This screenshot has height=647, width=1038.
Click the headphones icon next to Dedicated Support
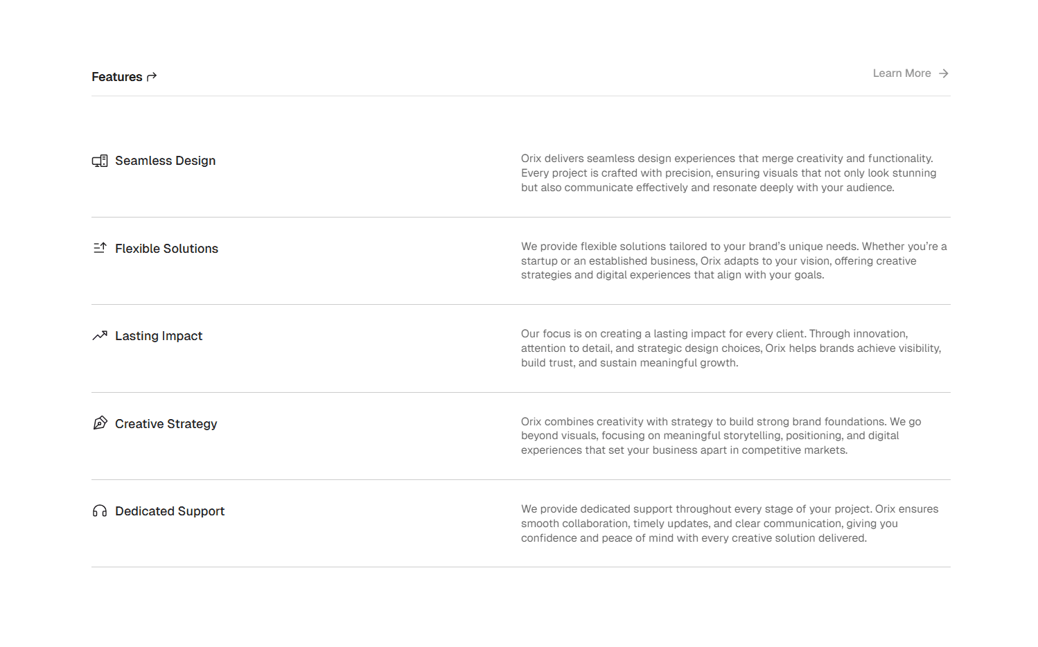[x=100, y=511]
